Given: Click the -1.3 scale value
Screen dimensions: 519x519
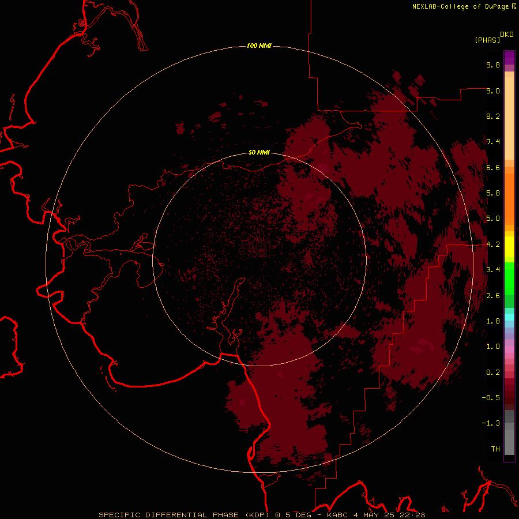Looking at the screenshot, I should (491, 423).
